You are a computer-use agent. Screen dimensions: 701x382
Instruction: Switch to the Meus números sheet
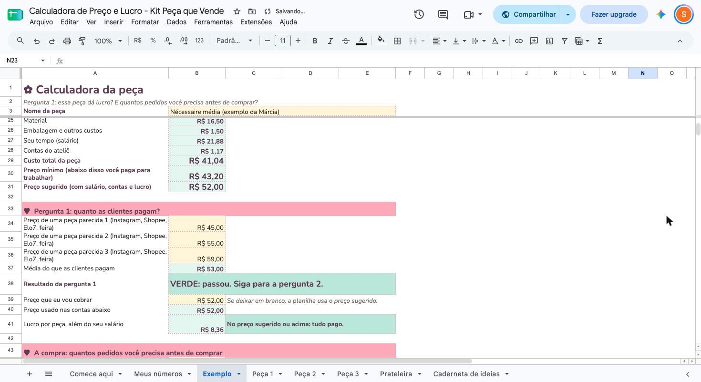tap(158, 374)
